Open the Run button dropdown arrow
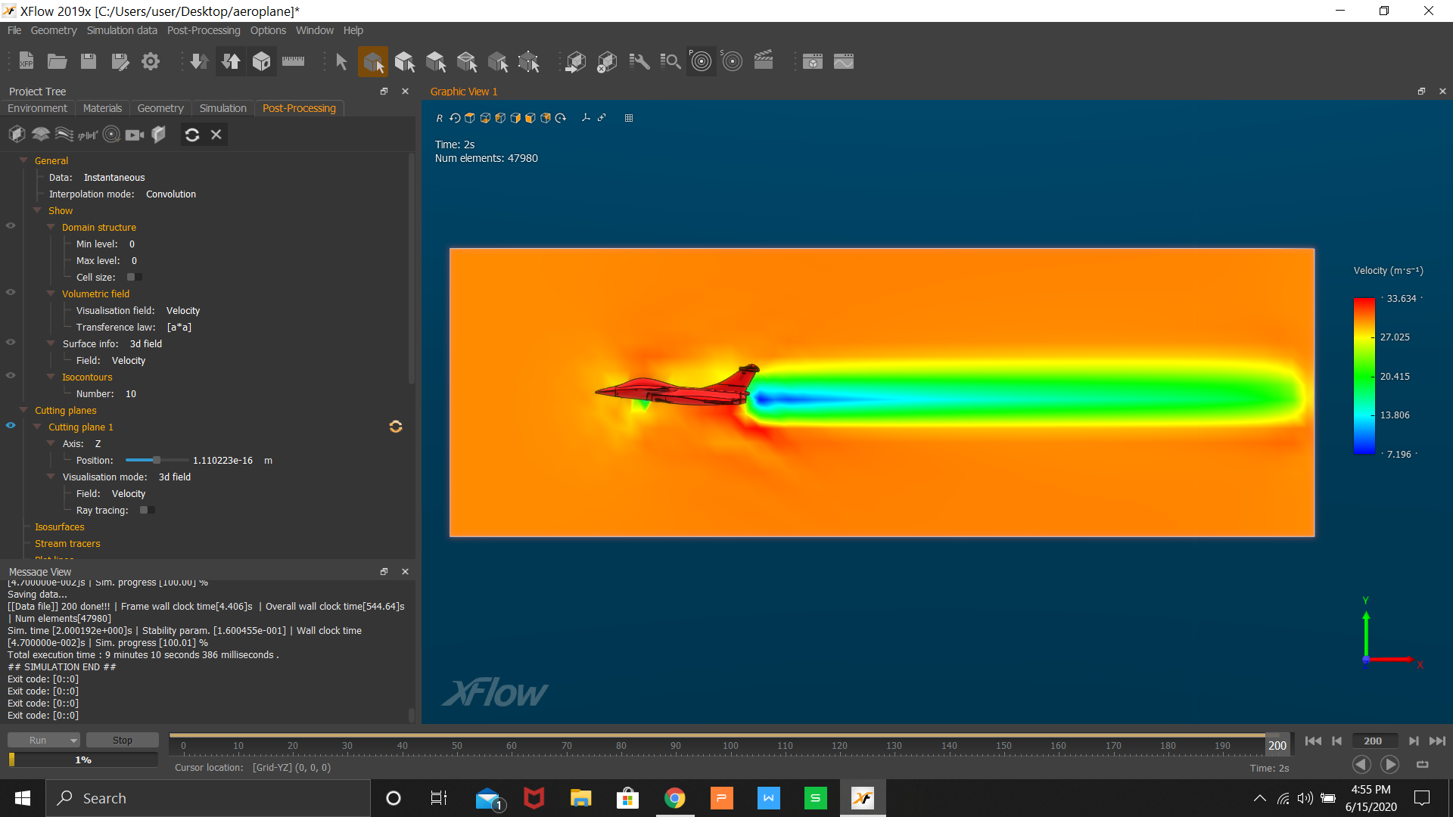This screenshot has height=817, width=1453. coord(73,741)
